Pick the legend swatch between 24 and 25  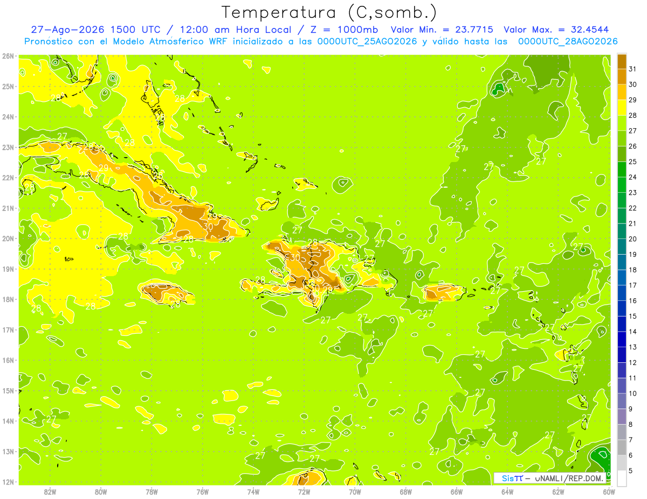pyautogui.click(x=622, y=169)
